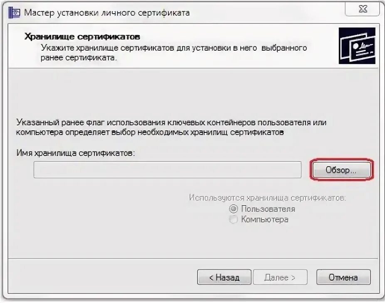This screenshot has width=385, height=303.
Task: Click the text ранее сертификата in header
Action: 79,58
